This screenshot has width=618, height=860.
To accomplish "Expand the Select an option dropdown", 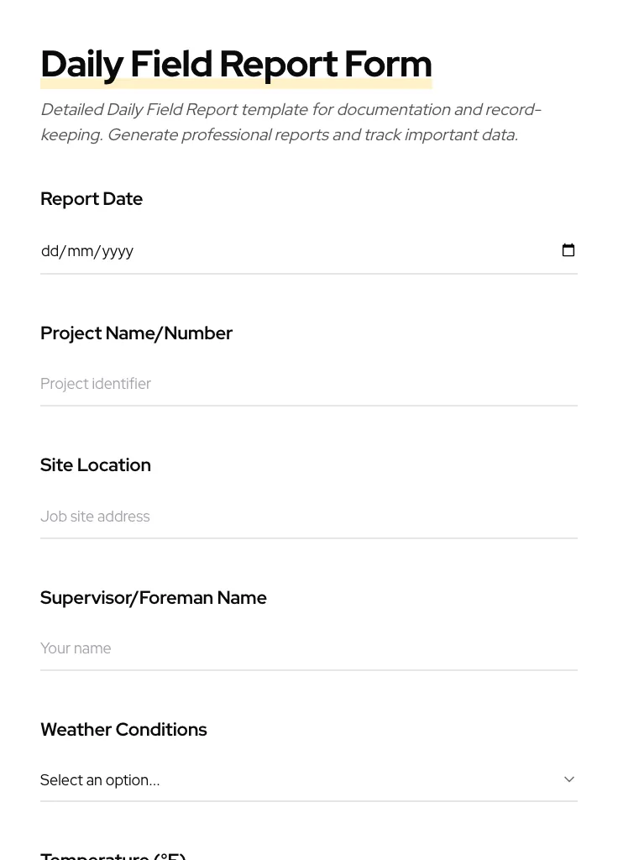I will click(309, 779).
